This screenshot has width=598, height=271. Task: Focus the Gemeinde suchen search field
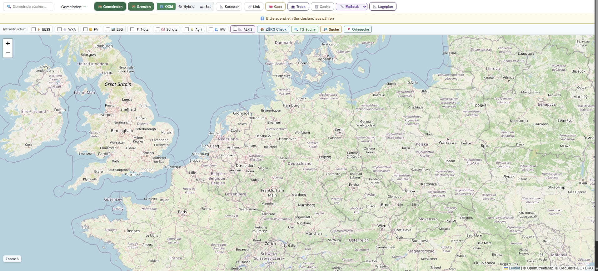point(28,7)
